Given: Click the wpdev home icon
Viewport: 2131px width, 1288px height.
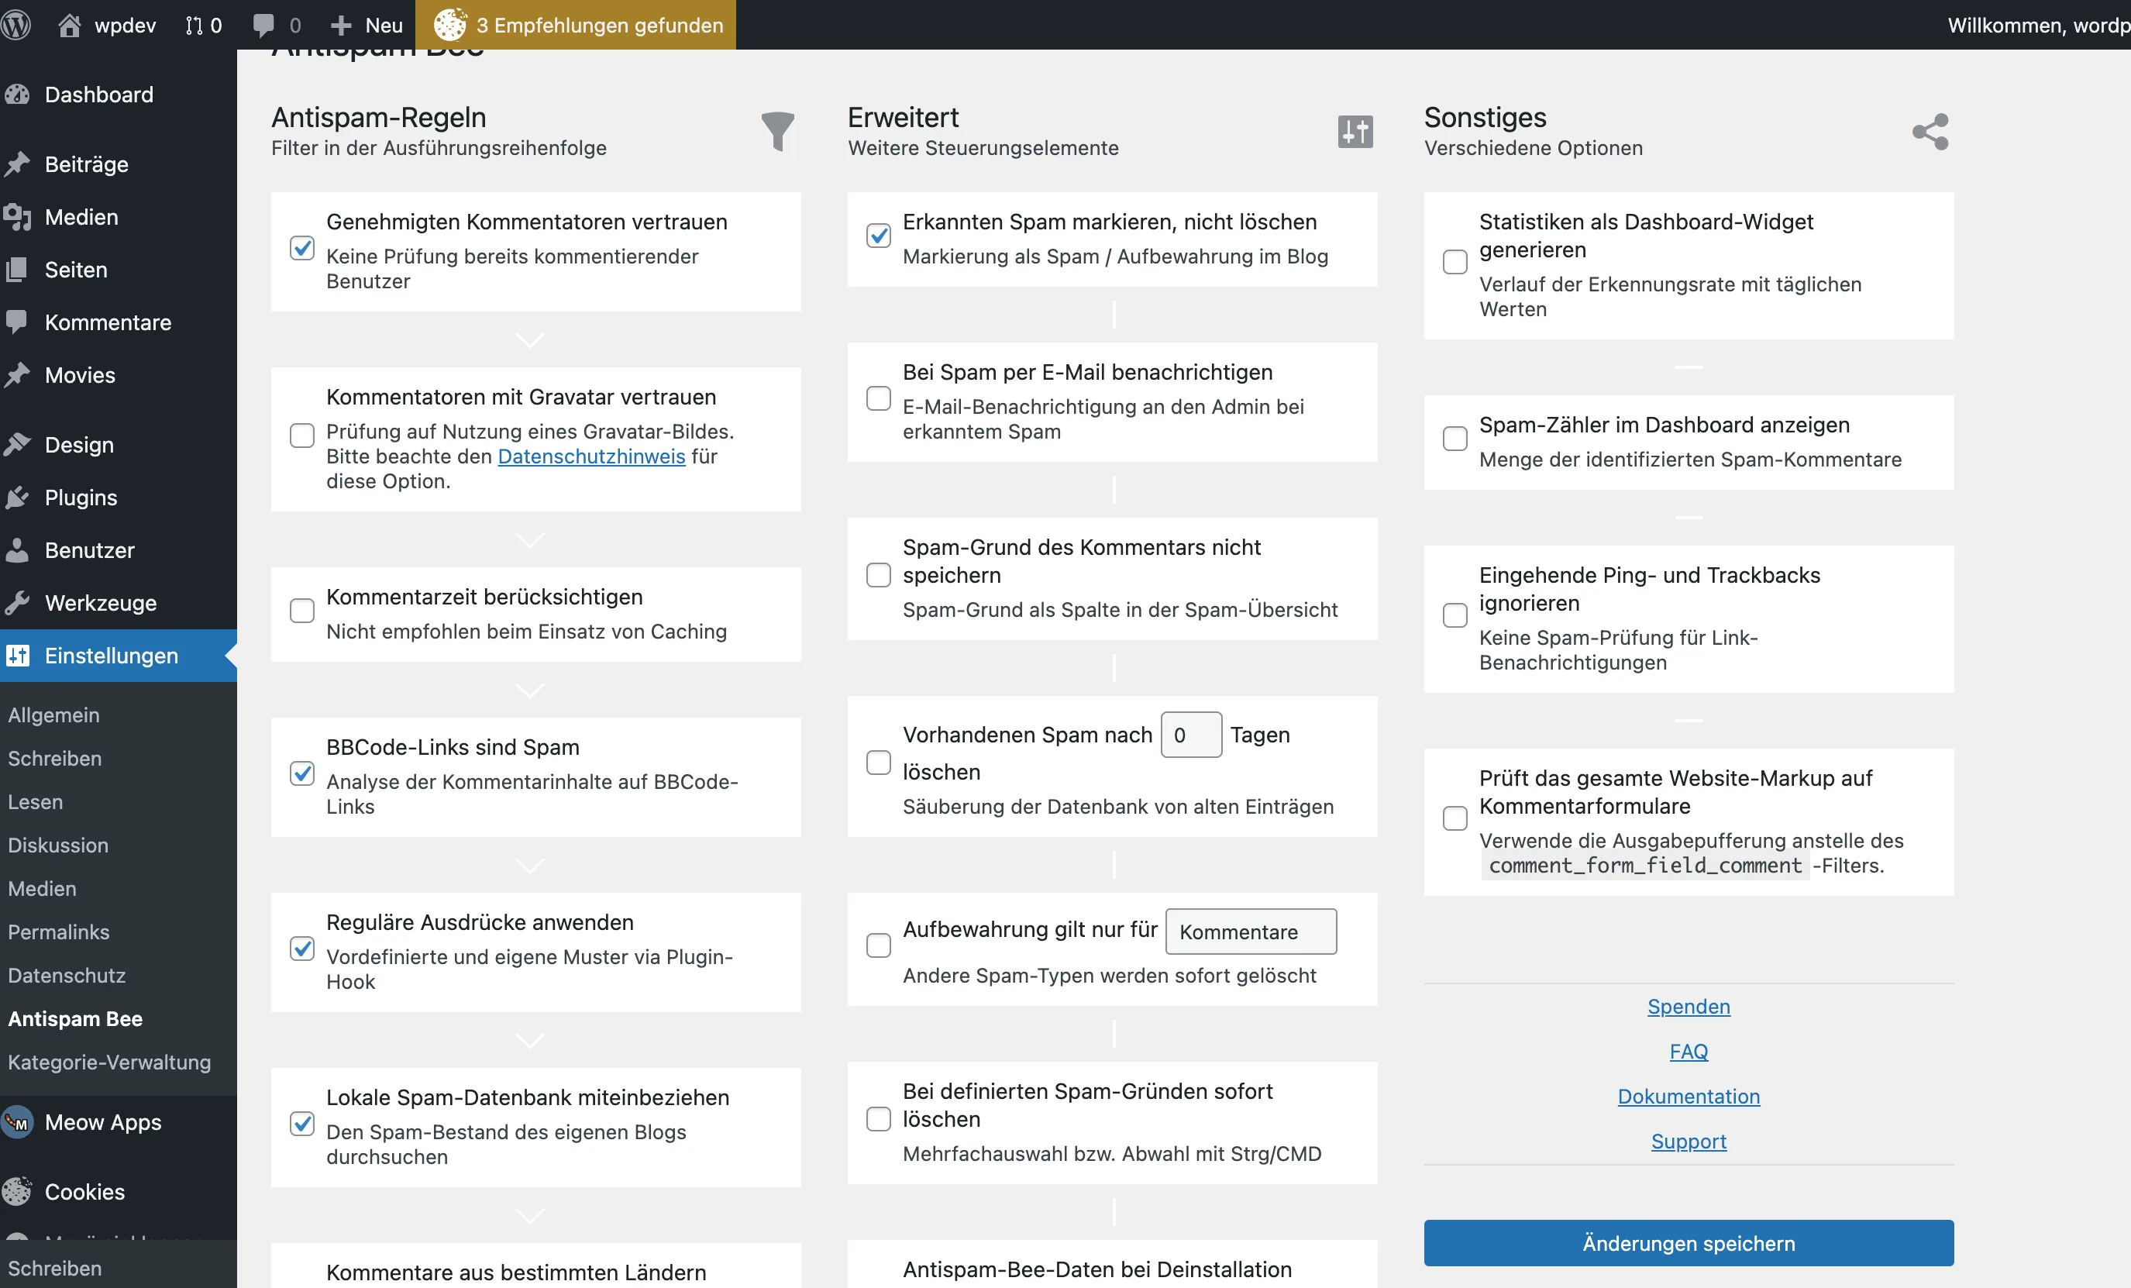Looking at the screenshot, I should click(69, 24).
